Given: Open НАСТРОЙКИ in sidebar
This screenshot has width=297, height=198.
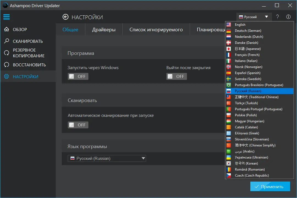Looking at the screenshot, I should coord(28,77).
